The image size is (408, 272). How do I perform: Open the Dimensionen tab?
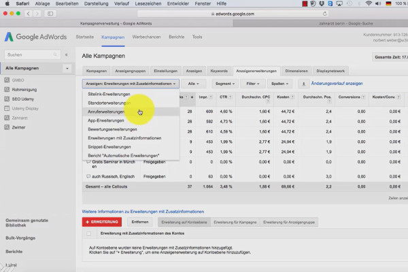tap(296, 71)
